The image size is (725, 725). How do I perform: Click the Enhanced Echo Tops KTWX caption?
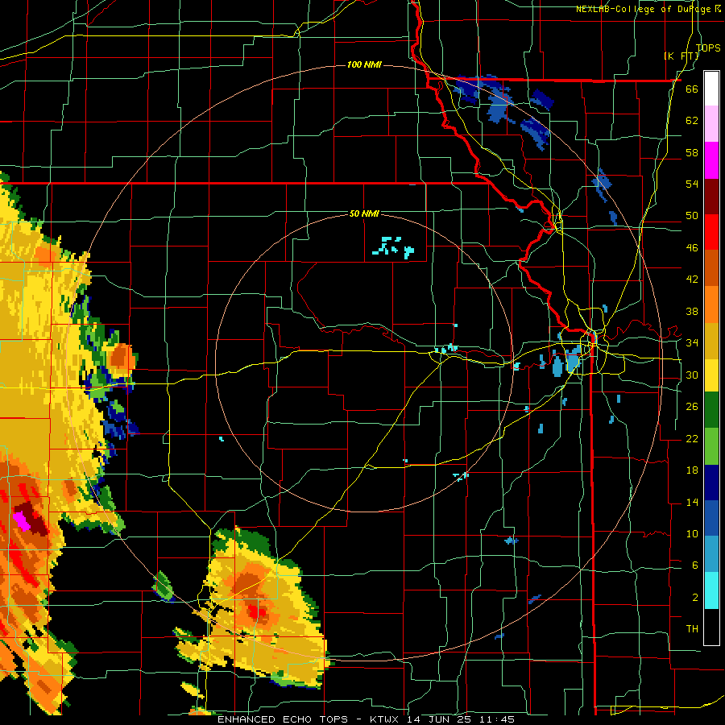(x=366, y=719)
